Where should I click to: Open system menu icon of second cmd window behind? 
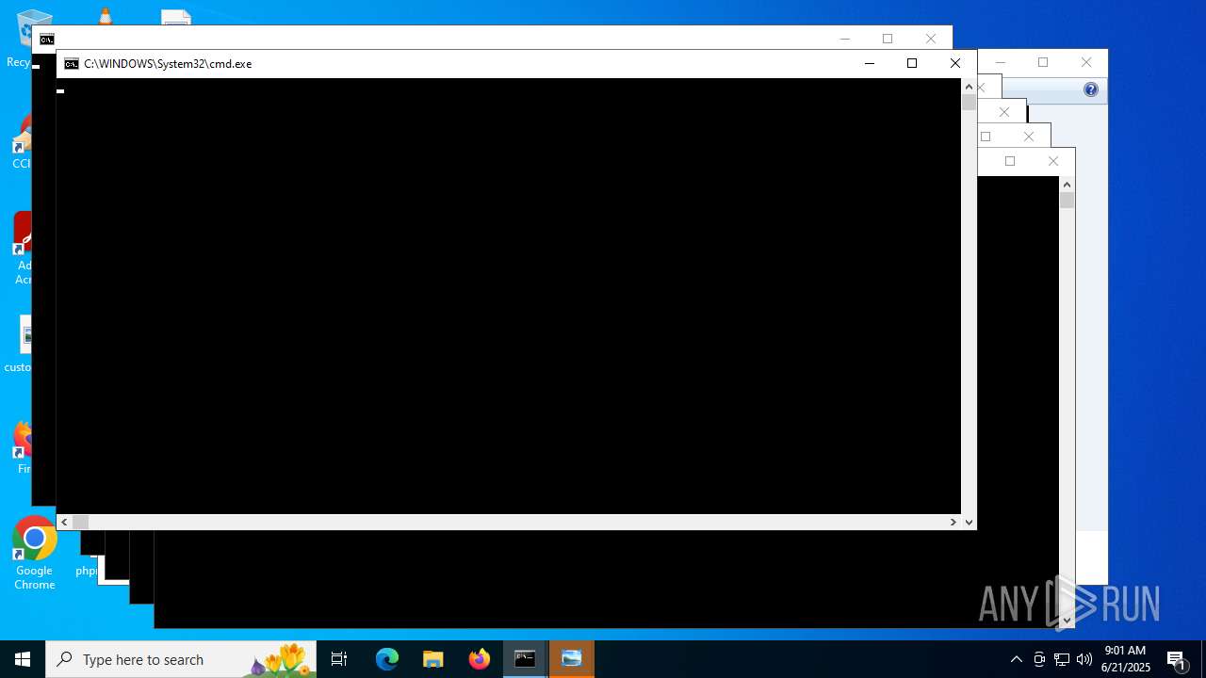[x=46, y=40]
